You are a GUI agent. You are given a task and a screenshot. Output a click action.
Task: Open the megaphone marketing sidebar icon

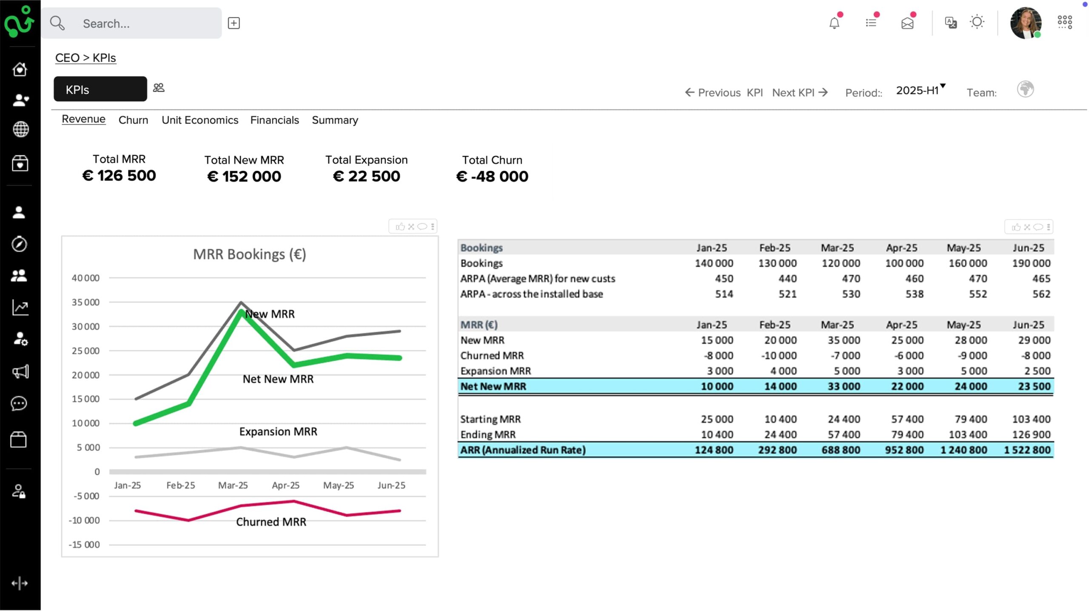point(20,371)
